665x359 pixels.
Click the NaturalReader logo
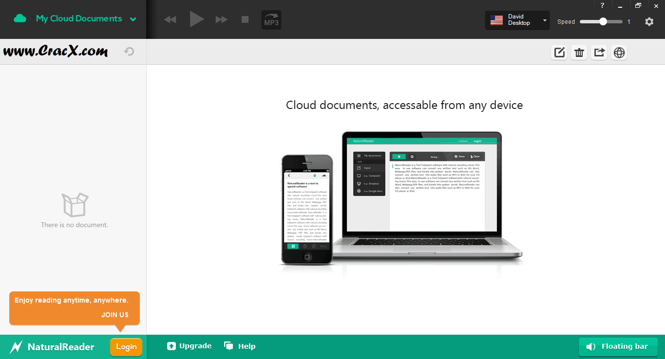pyautogui.click(x=52, y=347)
